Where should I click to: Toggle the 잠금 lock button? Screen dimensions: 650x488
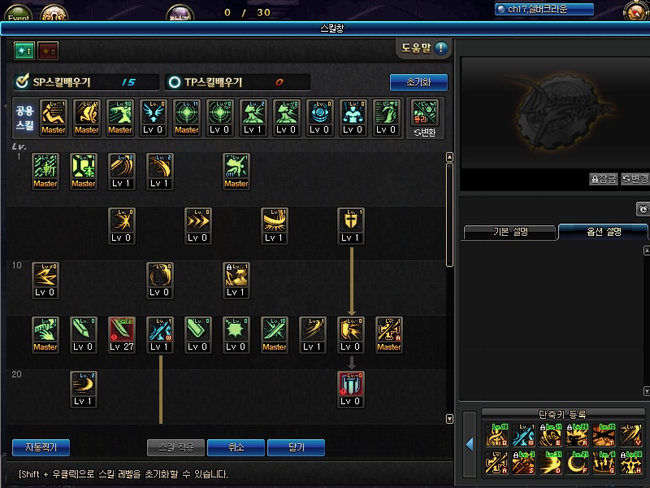pyautogui.click(x=604, y=179)
